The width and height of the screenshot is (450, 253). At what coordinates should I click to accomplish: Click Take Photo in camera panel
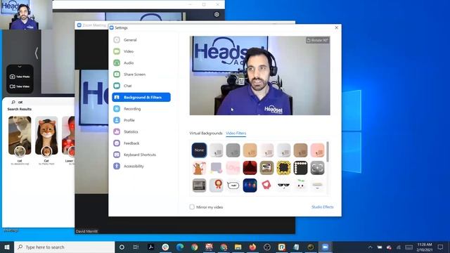(x=20, y=77)
